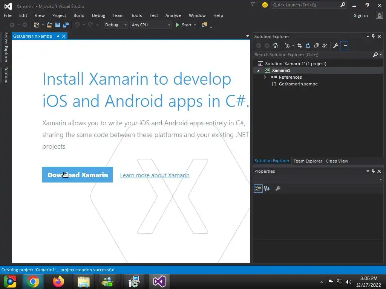Click the Alphabetical sort icon in Properties
The width and height of the screenshot is (386, 289).
pyautogui.click(x=267, y=189)
